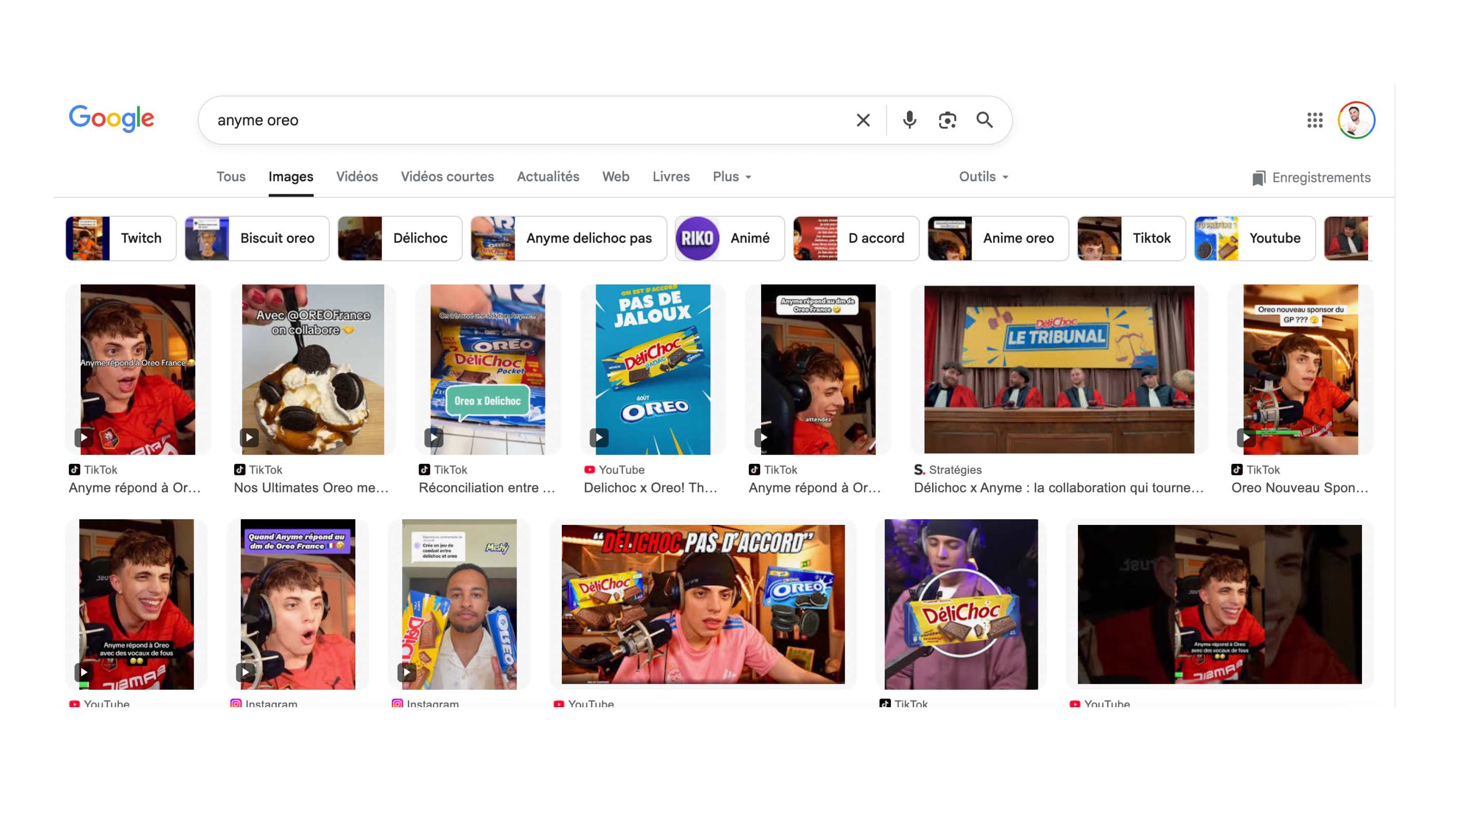This screenshot has width=1479, height=832.
Task: Click into the anyme oreo search field
Action: 517,120
